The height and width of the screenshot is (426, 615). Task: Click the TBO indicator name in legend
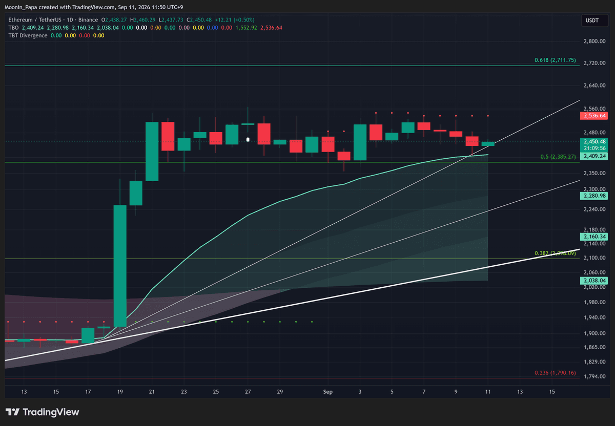(x=14, y=28)
